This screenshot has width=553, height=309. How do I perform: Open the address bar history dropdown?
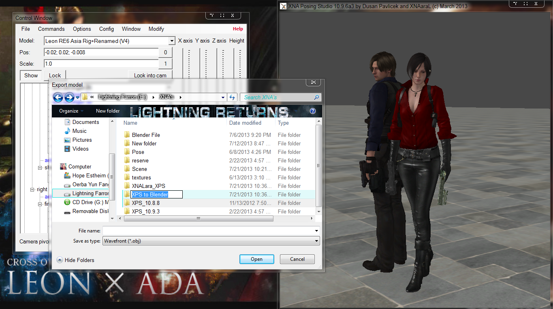(223, 97)
